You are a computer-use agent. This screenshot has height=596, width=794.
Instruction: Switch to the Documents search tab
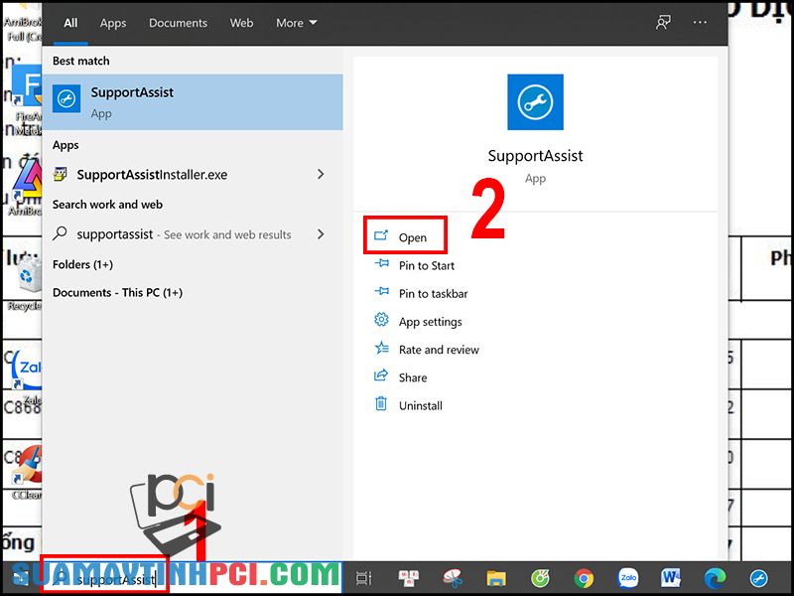pos(178,23)
